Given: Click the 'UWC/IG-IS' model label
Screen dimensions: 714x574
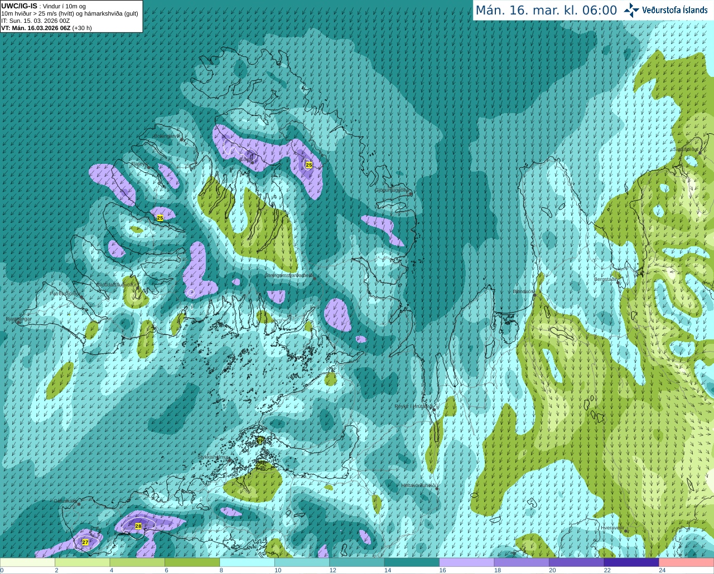Looking at the screenshot, I should point(19,6).
